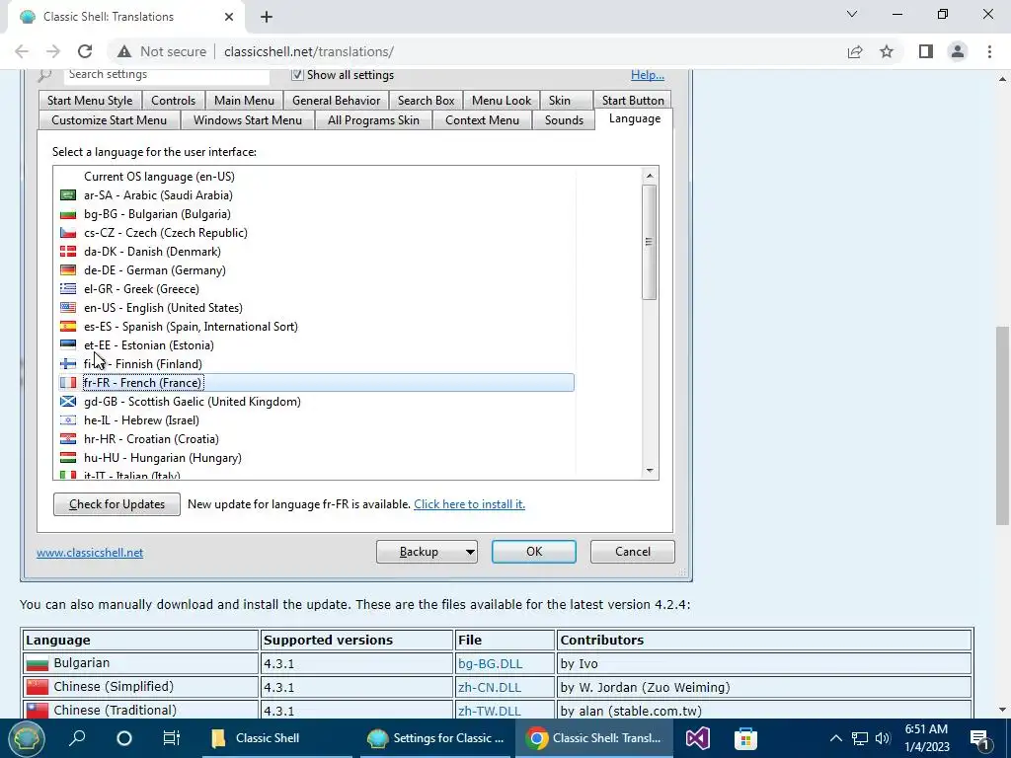Click the browser back arrow
Viewport: 1011px width, 758px height.
[22, 51]
